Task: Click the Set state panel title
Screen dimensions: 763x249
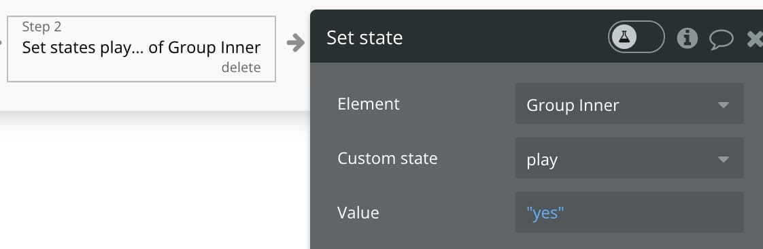Action: (x=364, y=38)
